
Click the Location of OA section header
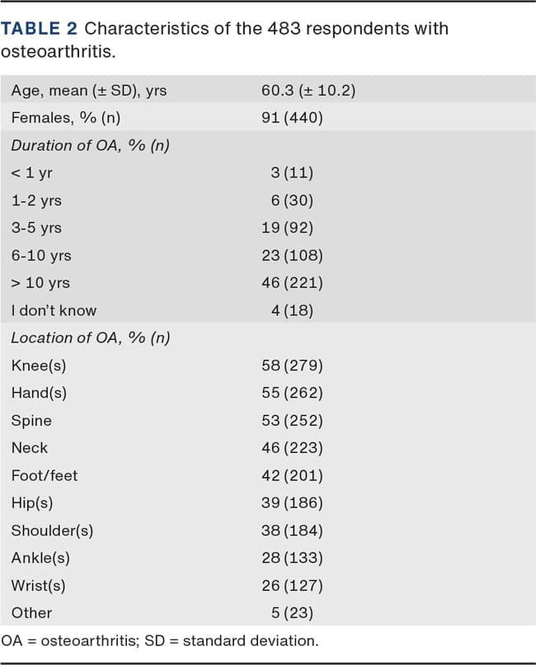[x=91, y=337]
